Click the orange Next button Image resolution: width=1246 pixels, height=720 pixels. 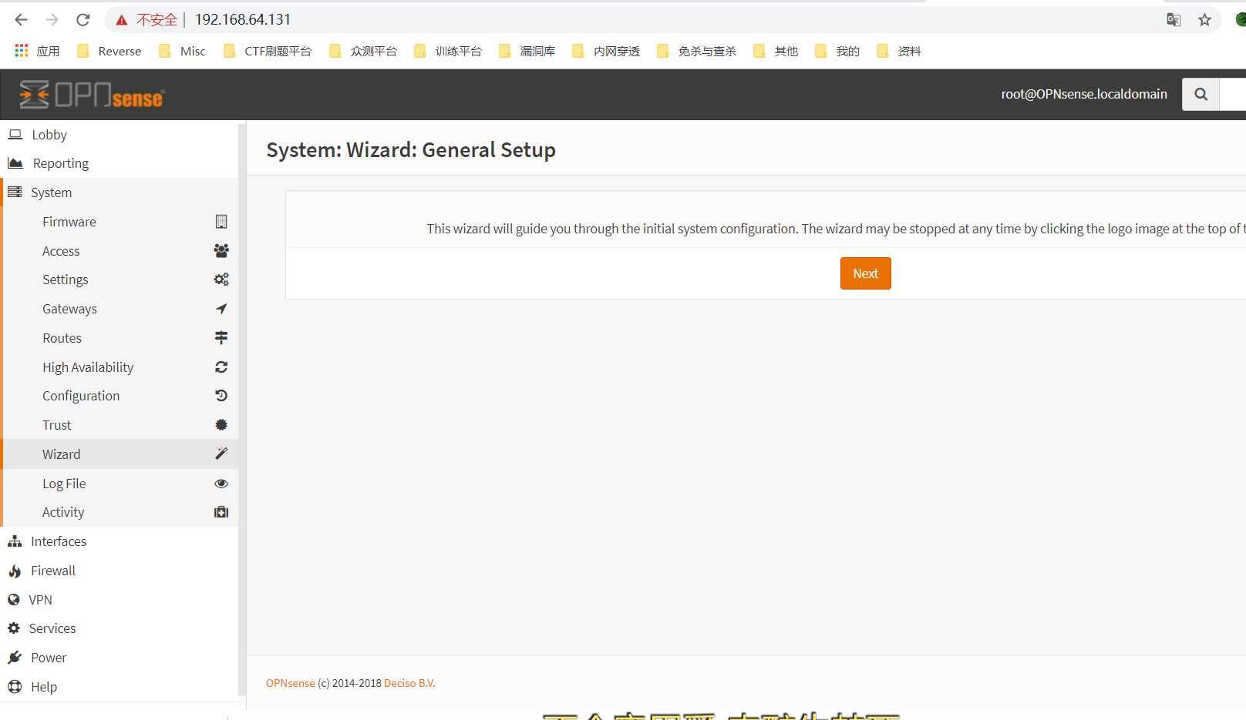[865, 273]
